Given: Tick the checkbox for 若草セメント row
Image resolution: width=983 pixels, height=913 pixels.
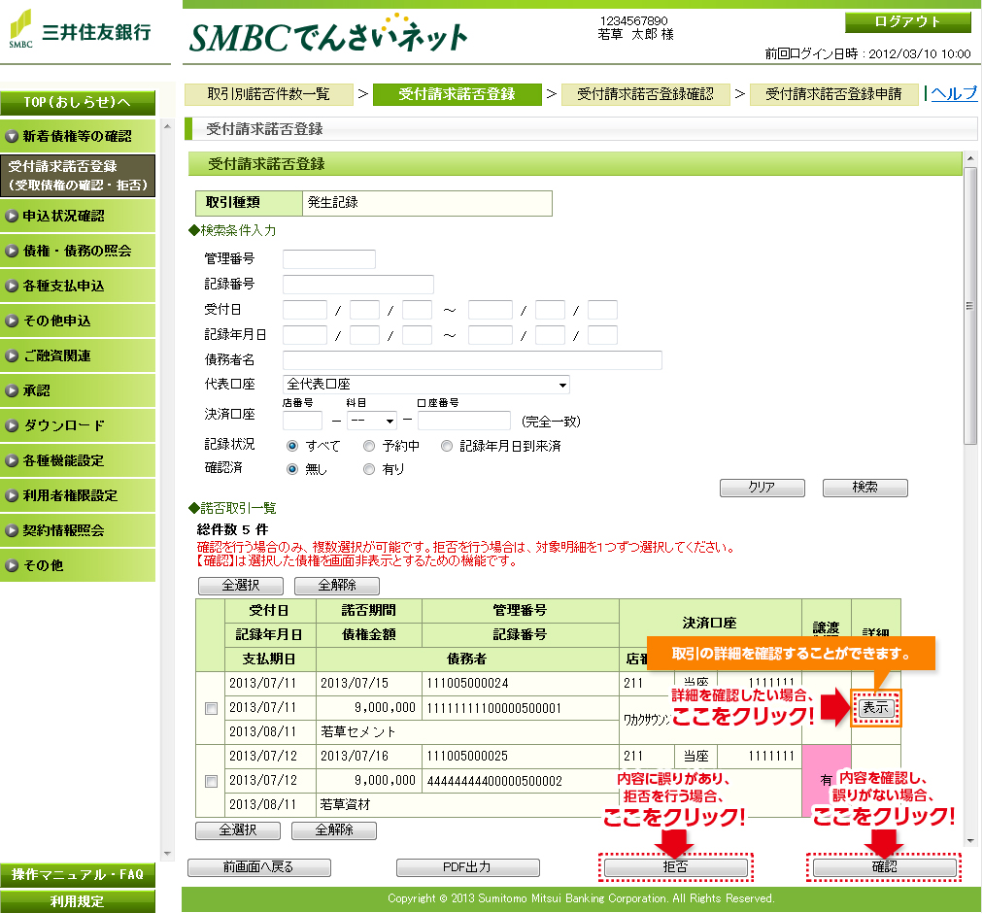Looking at the screenshot, I should click(212, 708).
